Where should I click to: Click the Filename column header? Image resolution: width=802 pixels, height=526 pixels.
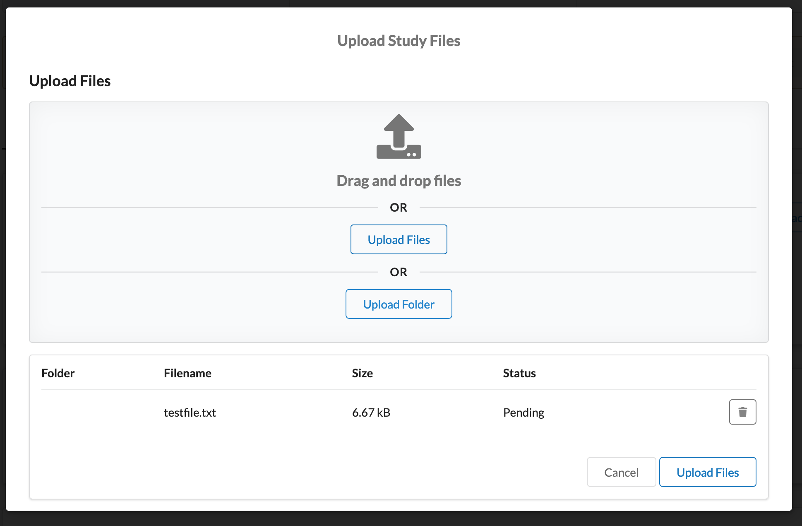(187, 373)
